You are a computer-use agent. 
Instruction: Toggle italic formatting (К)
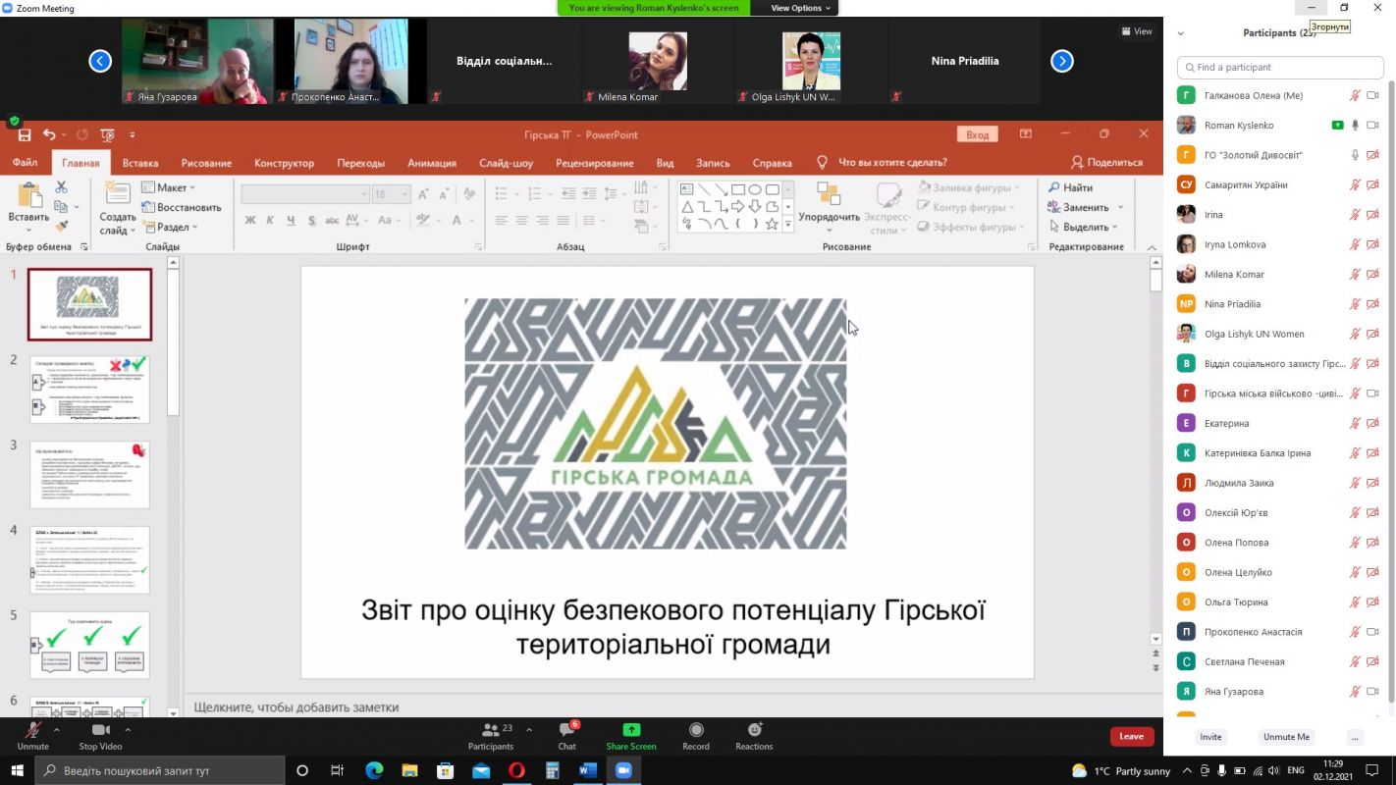[271, 221]
